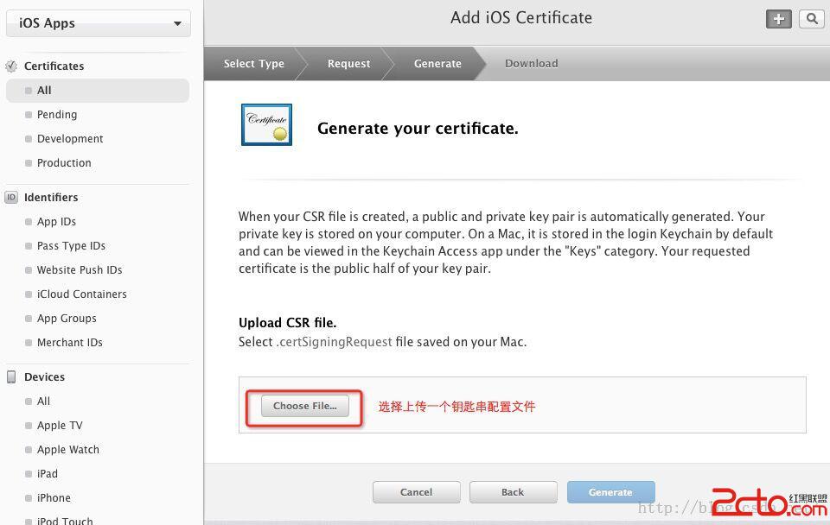Open Development certificates

pyautogui.click(x=70, y=138)
